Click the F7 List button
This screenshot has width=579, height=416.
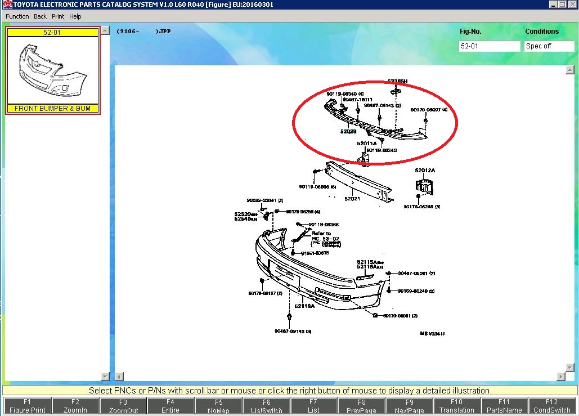[x=313, y=406]
